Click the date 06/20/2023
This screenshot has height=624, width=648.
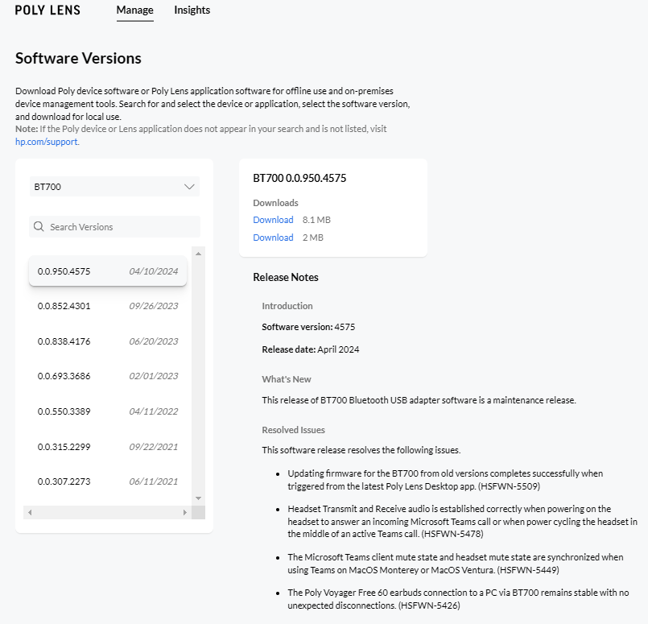click(153, 341)
